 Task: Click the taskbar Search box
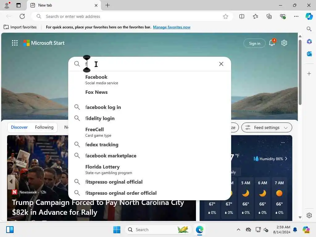(158, 230)
